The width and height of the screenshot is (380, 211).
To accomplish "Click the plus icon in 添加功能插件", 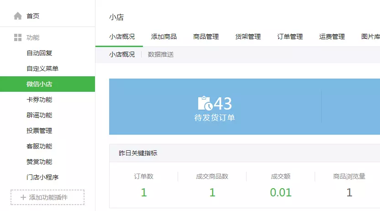I will 23,197.
